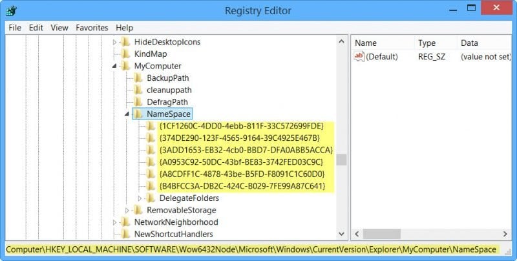The width and height of the screenshot is (517, 261).
Task: Click folder icon of {1CF1260C-4DD0-4ebb-811F-33C572699FDE}
Action: [151, 126]
